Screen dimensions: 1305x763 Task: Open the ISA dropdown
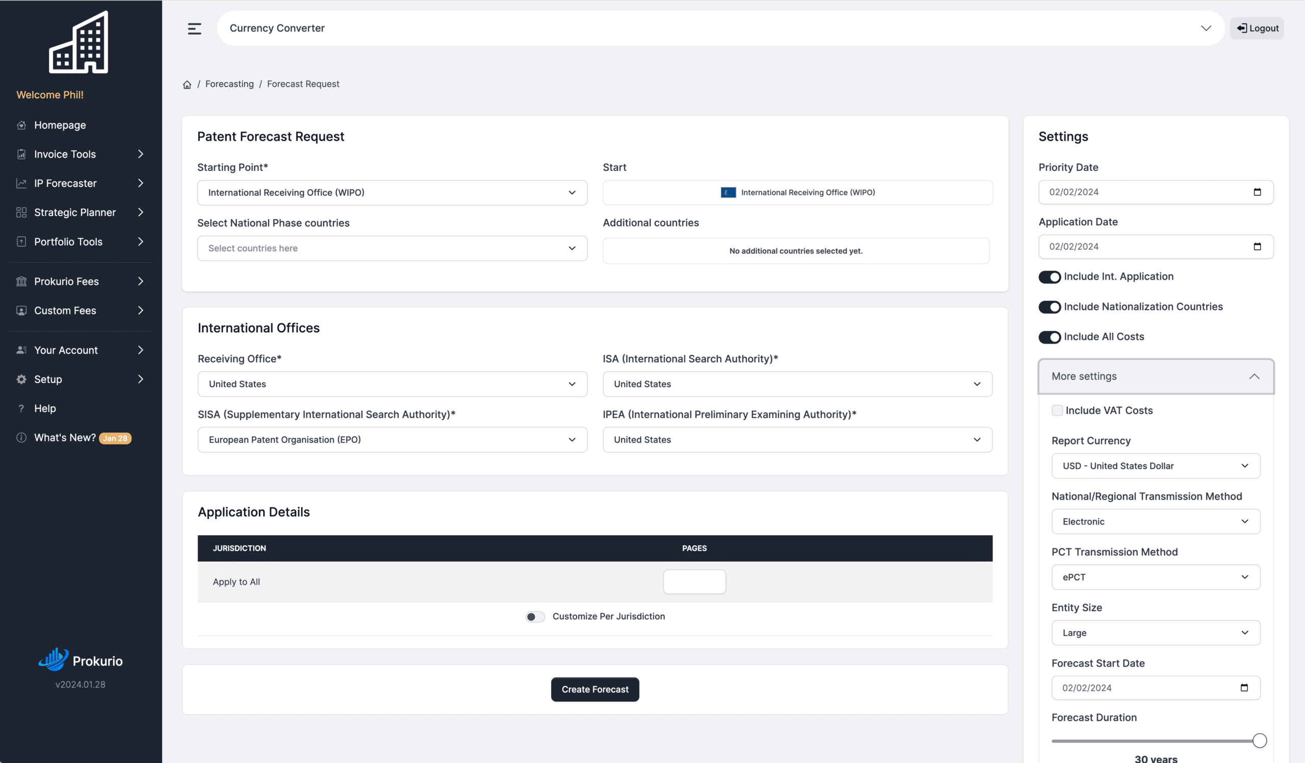tap(797, 384)
